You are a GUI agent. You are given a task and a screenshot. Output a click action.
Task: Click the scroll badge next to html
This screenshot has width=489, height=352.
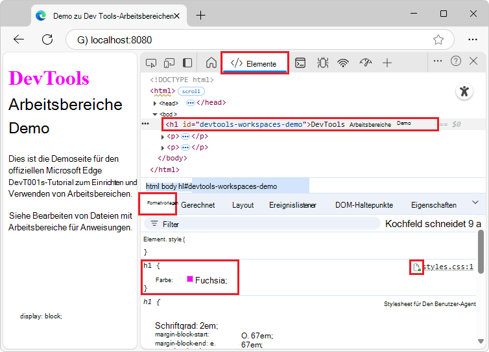point(191,91)
